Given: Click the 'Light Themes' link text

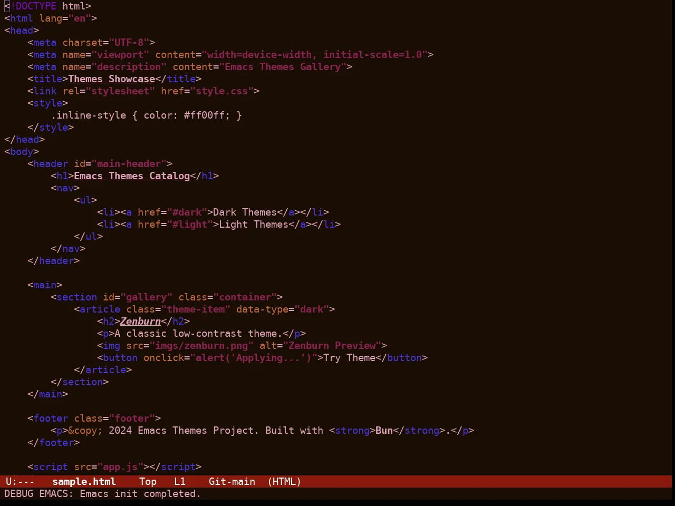Looking at the screenshot, I should 254,224.
